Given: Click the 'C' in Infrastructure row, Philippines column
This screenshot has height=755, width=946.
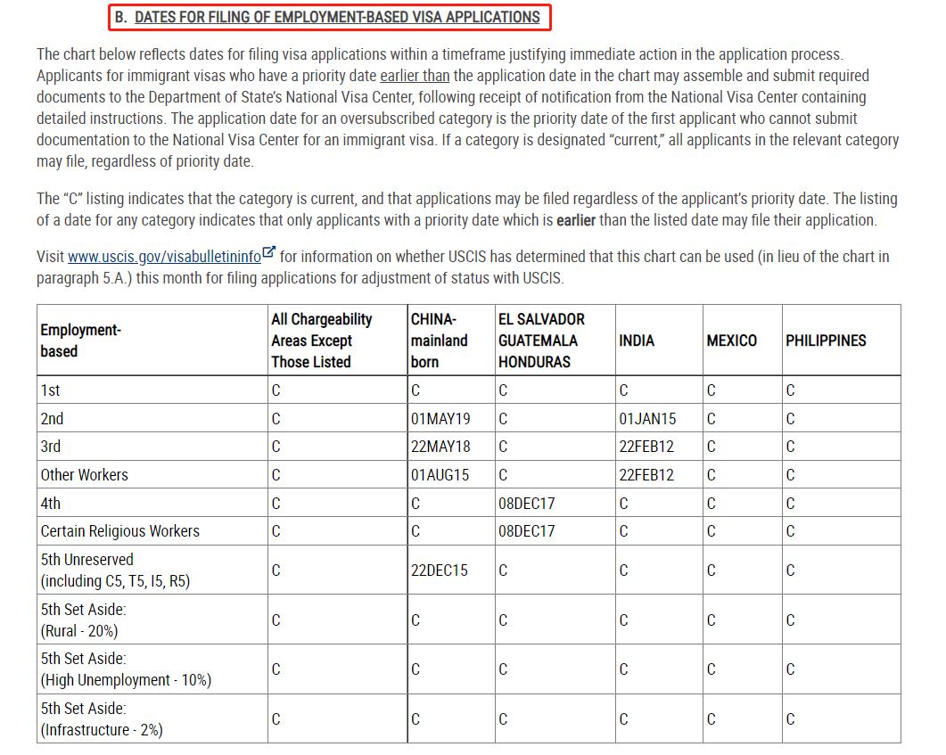Looking at the screenshot, I should click(790, 718).
